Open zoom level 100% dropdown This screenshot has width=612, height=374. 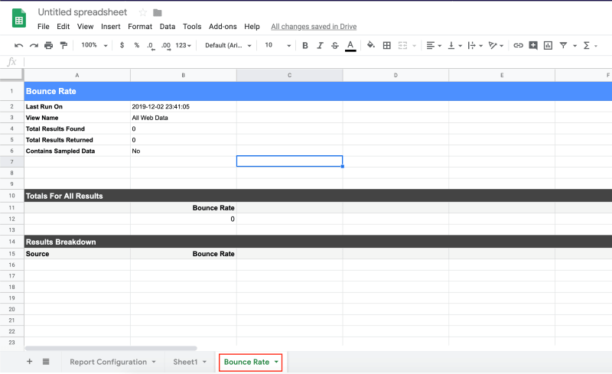[x=94, y=45]
